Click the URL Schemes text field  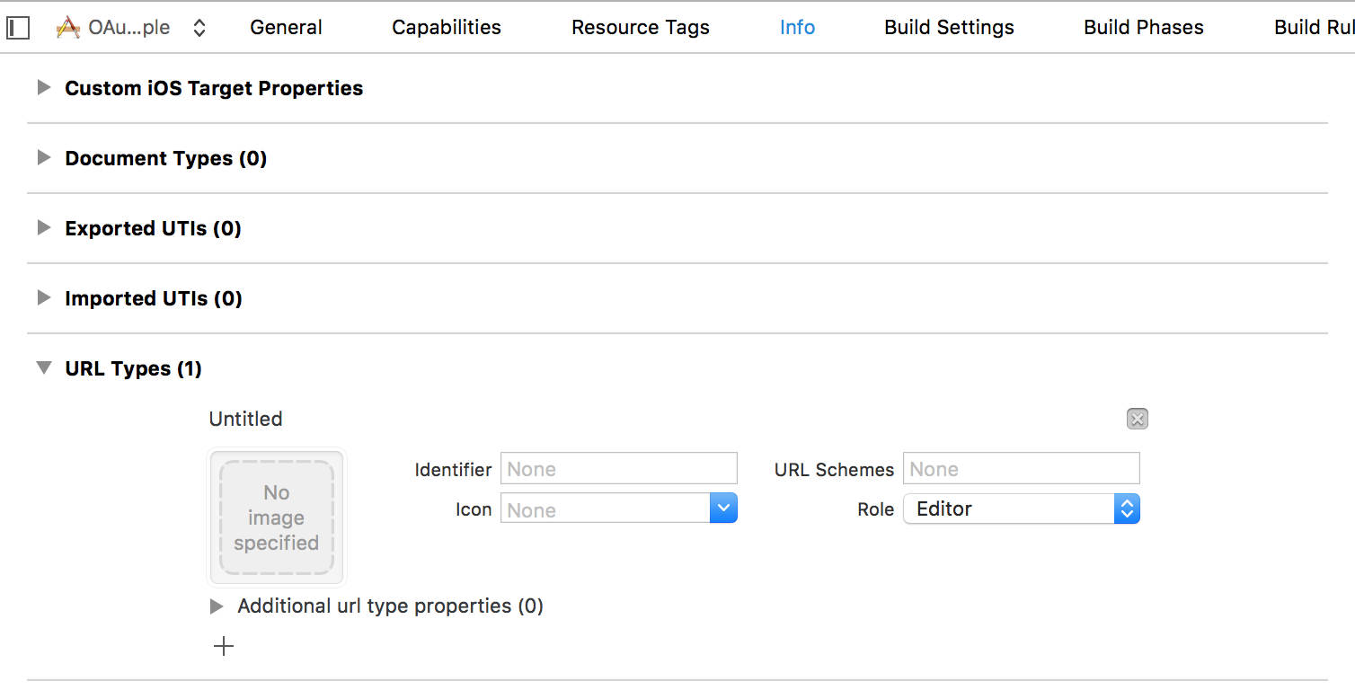(1021, 469)
